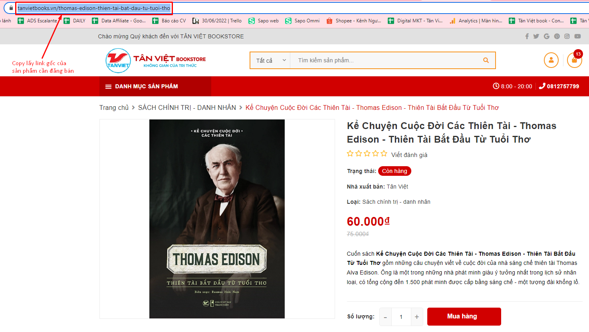
Task: Open the 'Viết đánh giá' review link
Action: pyautogui.click(x=409, y=155)
